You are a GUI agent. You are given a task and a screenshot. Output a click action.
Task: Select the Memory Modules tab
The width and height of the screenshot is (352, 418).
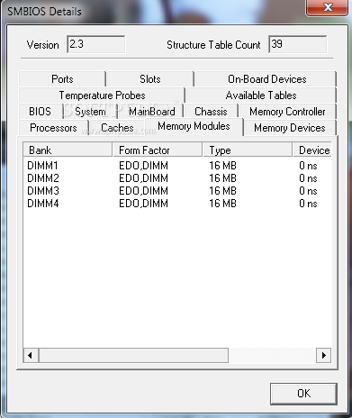click(194, 126)
